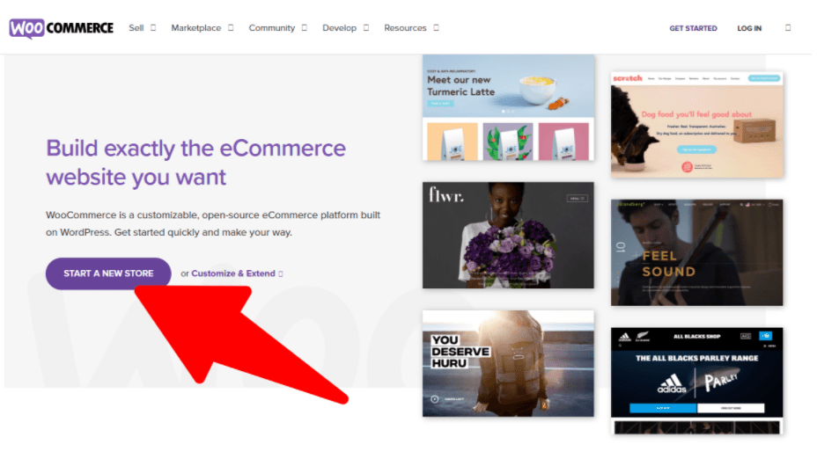Click GET STARTED in the header
This screenshot has height=459, width=817.
(693, 28)
